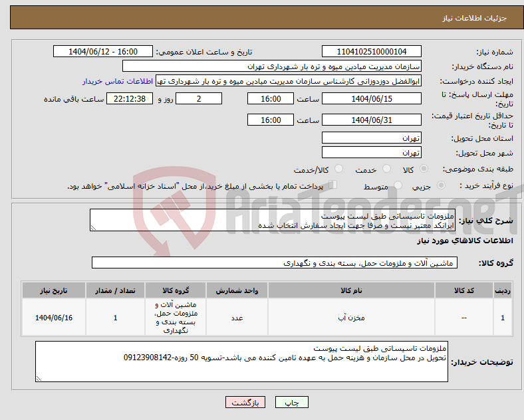The image size is (524, 420).
Task: Select the کالا radio button
Action: 424,169
